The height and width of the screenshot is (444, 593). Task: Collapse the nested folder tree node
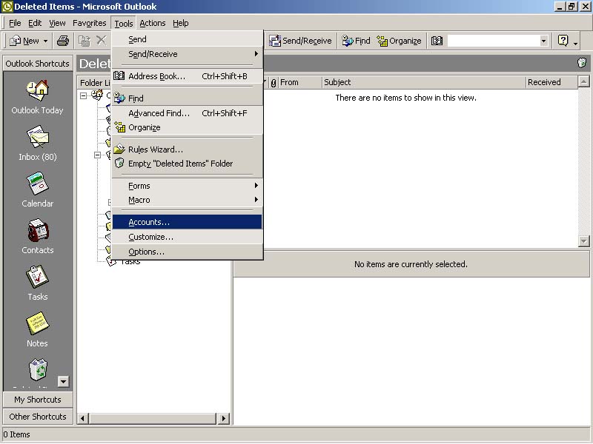[98, 155]
